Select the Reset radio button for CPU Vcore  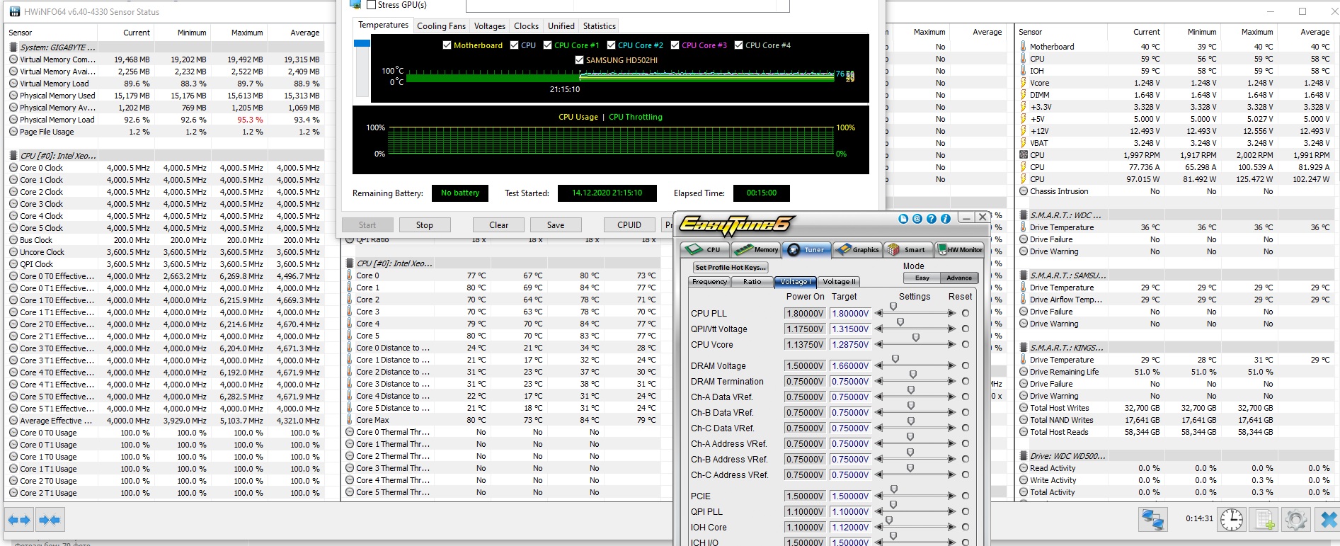tap(966, 344)
